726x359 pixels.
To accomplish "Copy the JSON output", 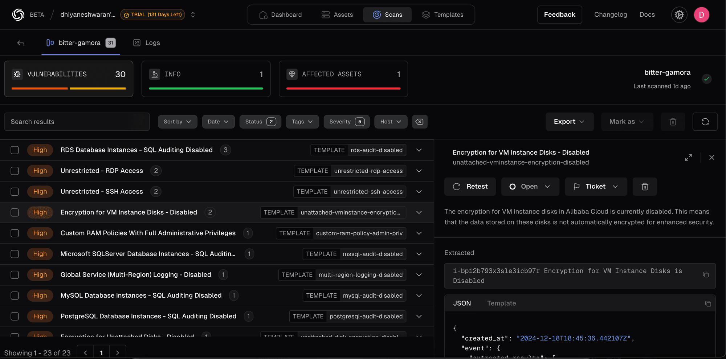I will [707, 304].
